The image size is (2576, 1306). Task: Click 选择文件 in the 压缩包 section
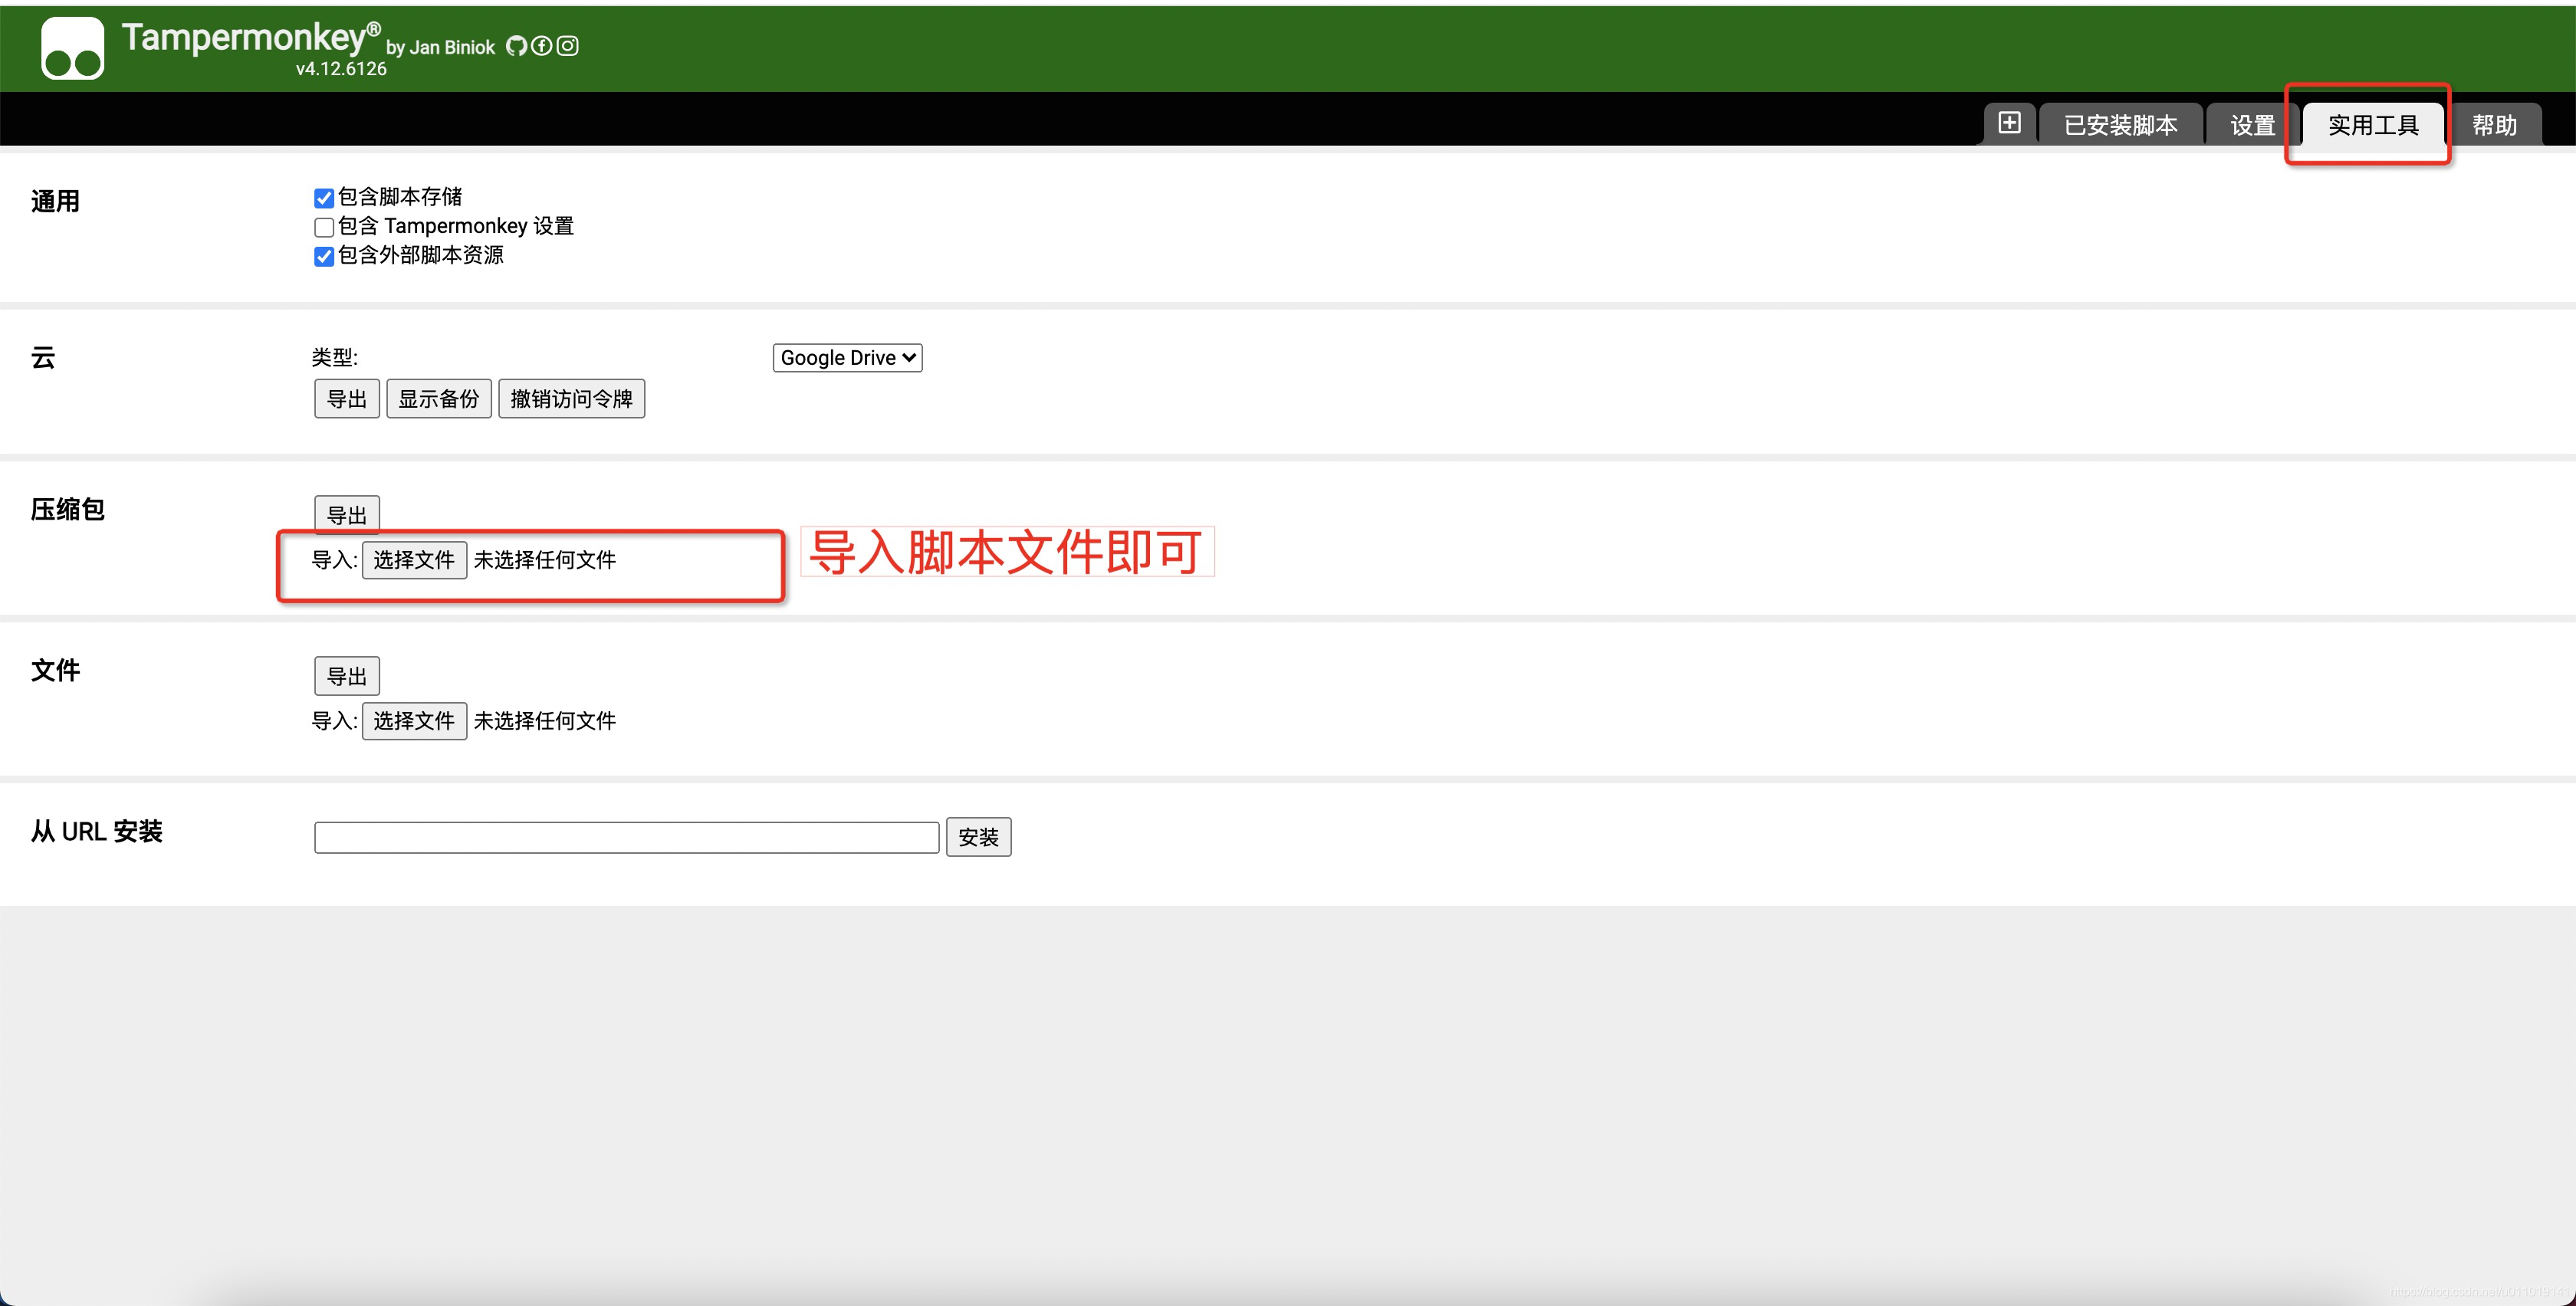414,560
